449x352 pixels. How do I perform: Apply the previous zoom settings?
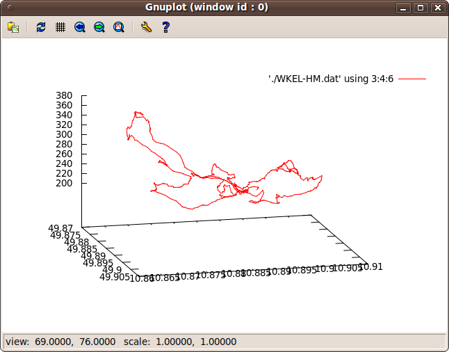click(x=80, y=27)
